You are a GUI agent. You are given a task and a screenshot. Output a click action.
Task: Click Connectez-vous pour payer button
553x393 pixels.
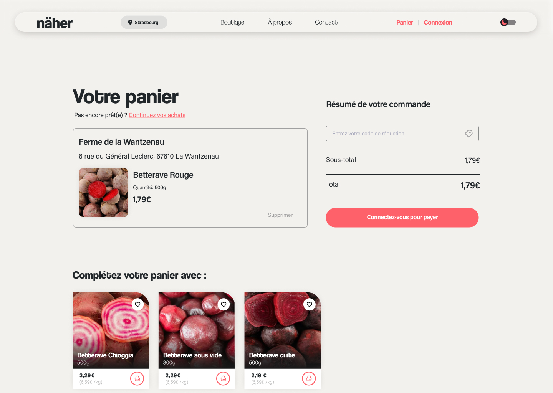402,218
